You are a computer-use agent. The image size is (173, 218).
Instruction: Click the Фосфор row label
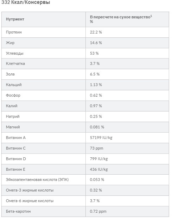[13, 95]
